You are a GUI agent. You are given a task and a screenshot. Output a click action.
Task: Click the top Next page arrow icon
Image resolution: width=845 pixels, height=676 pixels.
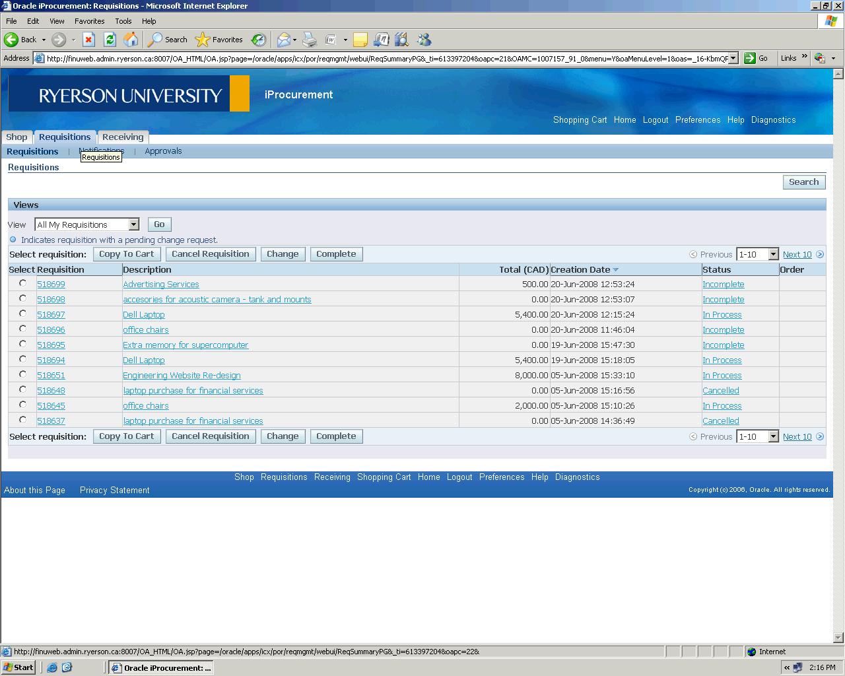tap(820, 254)
